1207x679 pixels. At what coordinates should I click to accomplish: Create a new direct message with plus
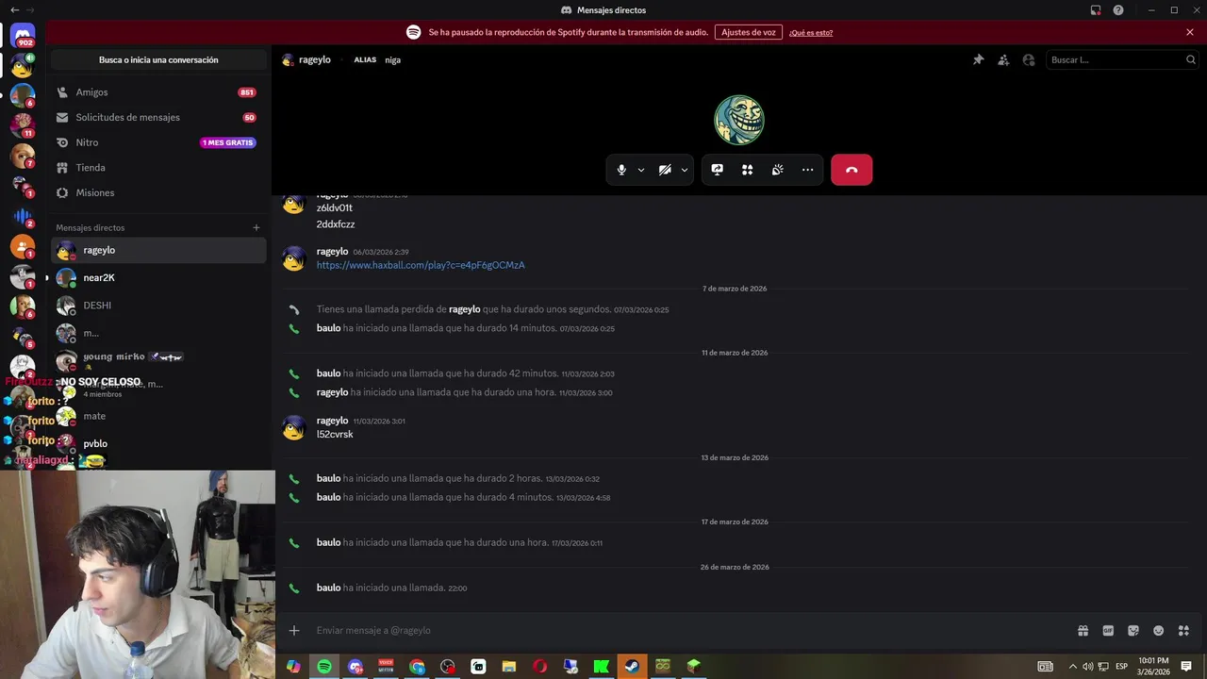pyautogui.click(x=256, y=227)
